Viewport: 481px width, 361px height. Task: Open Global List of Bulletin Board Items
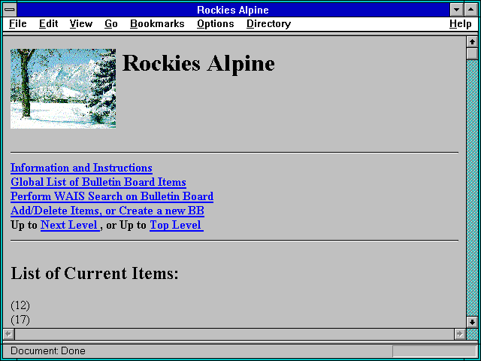point(98,182)
